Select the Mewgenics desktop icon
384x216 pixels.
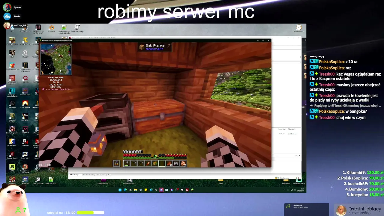click(12, 104)
